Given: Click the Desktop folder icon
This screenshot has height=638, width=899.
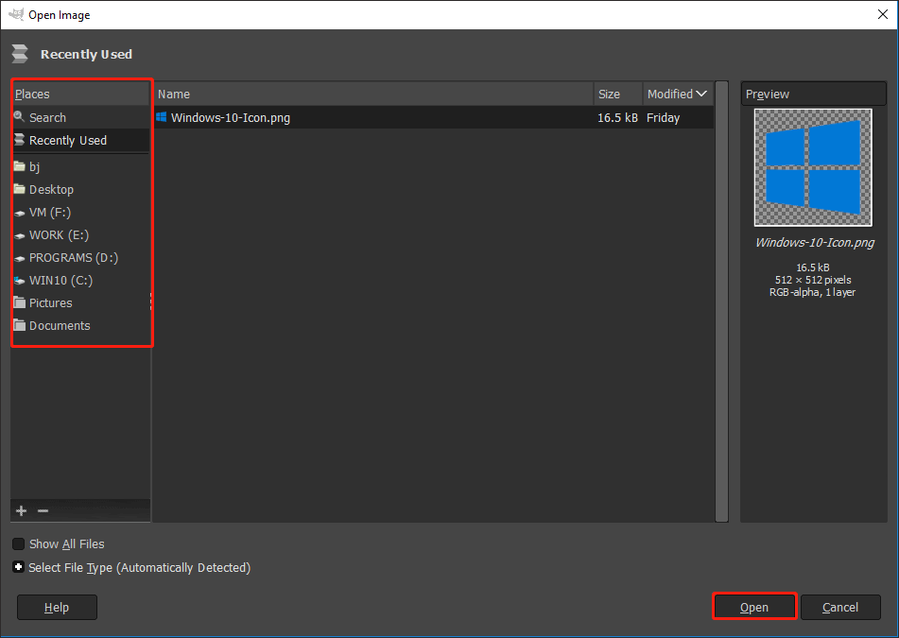Looking at the screenshot, I should coord(20,189).
